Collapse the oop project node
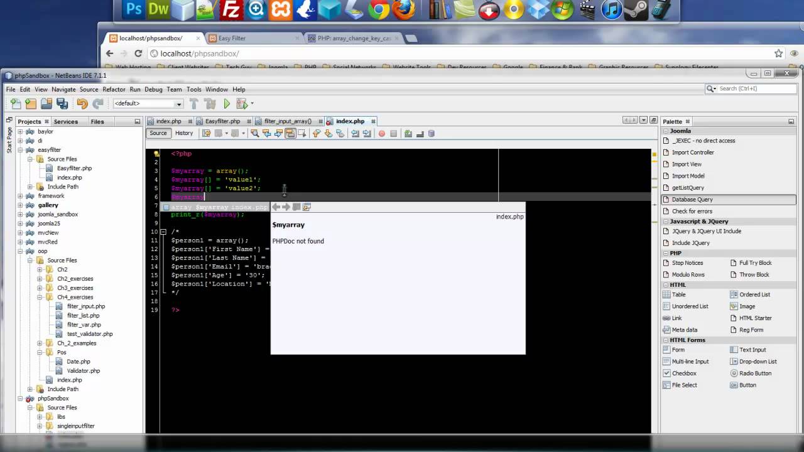 click(x=20, y=251)
